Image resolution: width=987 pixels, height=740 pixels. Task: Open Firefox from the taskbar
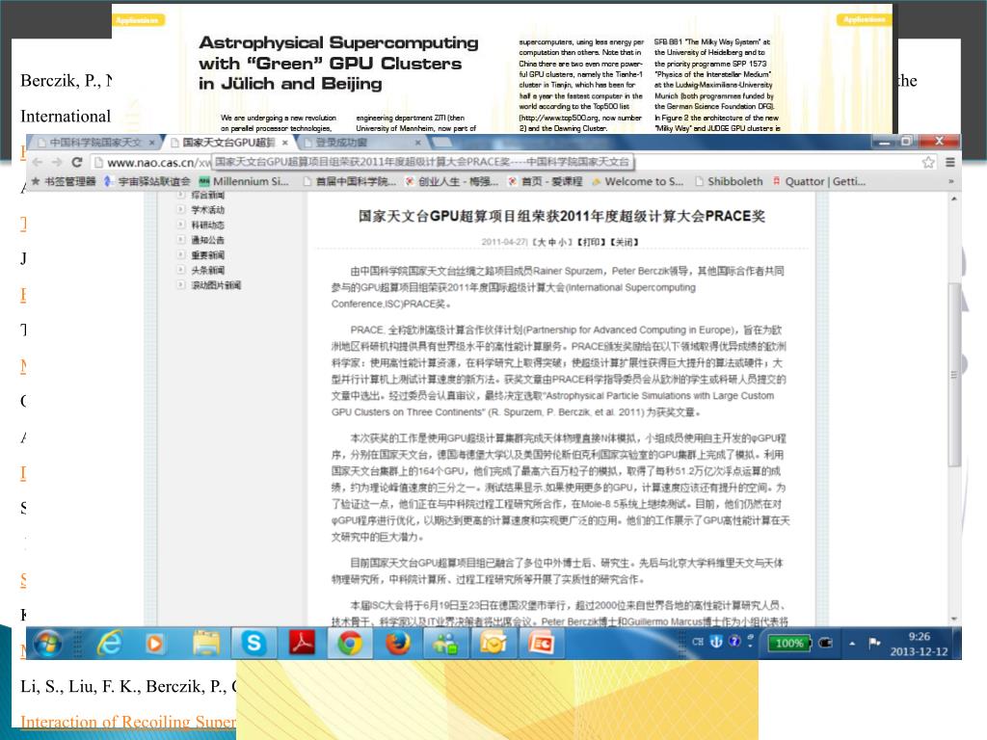[398, 643]
